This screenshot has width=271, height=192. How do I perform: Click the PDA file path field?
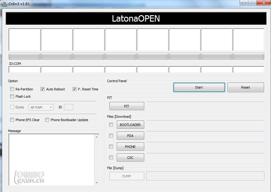[x=205, y=136]
